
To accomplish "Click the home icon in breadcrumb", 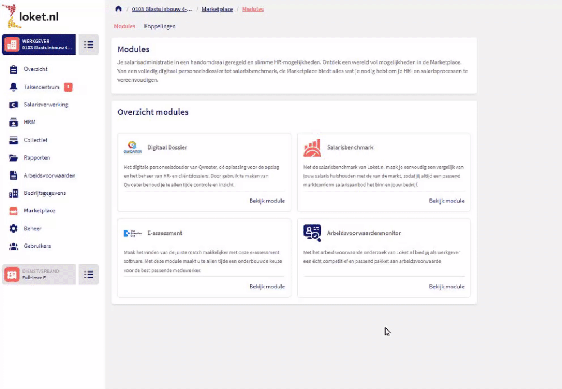I will 118,9.
